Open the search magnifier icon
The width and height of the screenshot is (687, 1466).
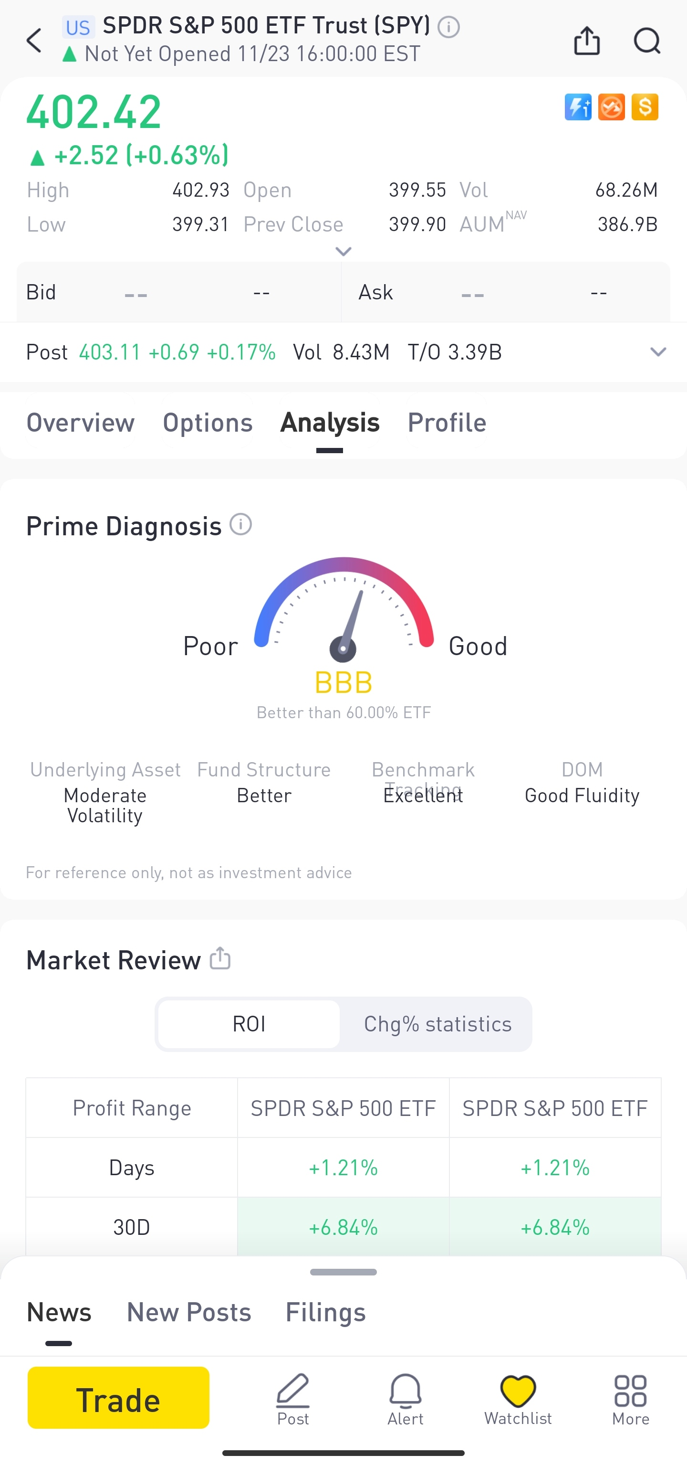coord(646,41)
